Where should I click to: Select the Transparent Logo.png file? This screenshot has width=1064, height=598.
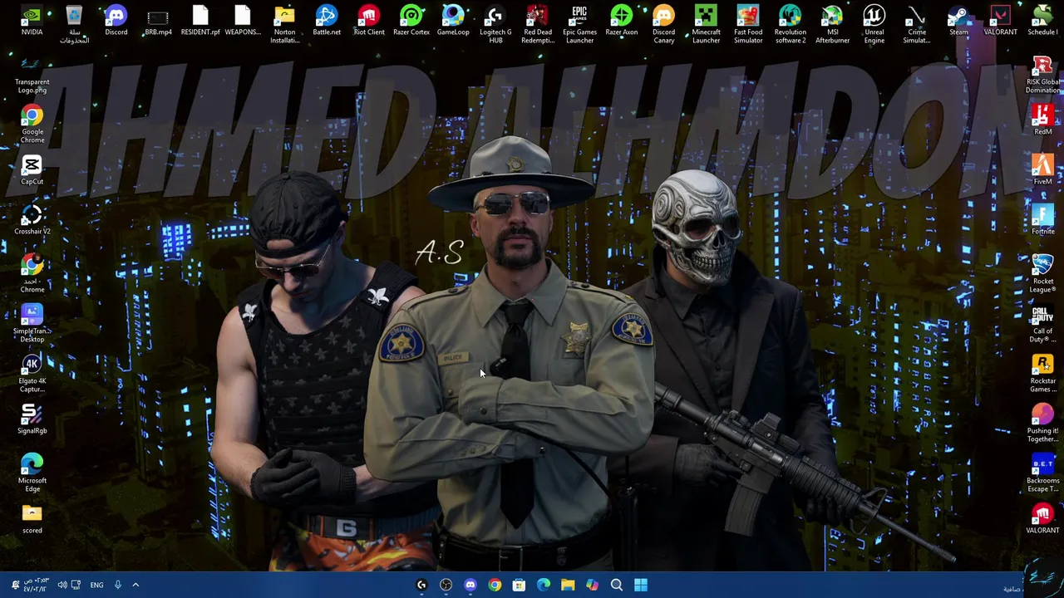click(x=32, y=75)
